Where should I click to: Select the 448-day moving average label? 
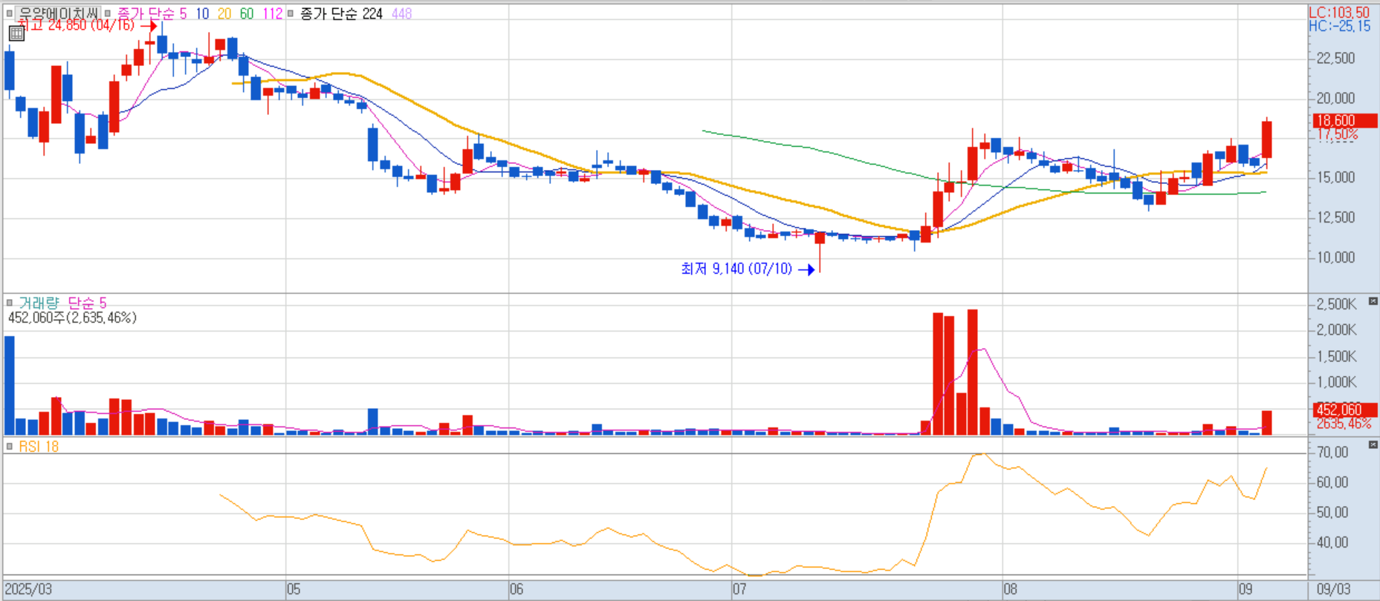401,13
